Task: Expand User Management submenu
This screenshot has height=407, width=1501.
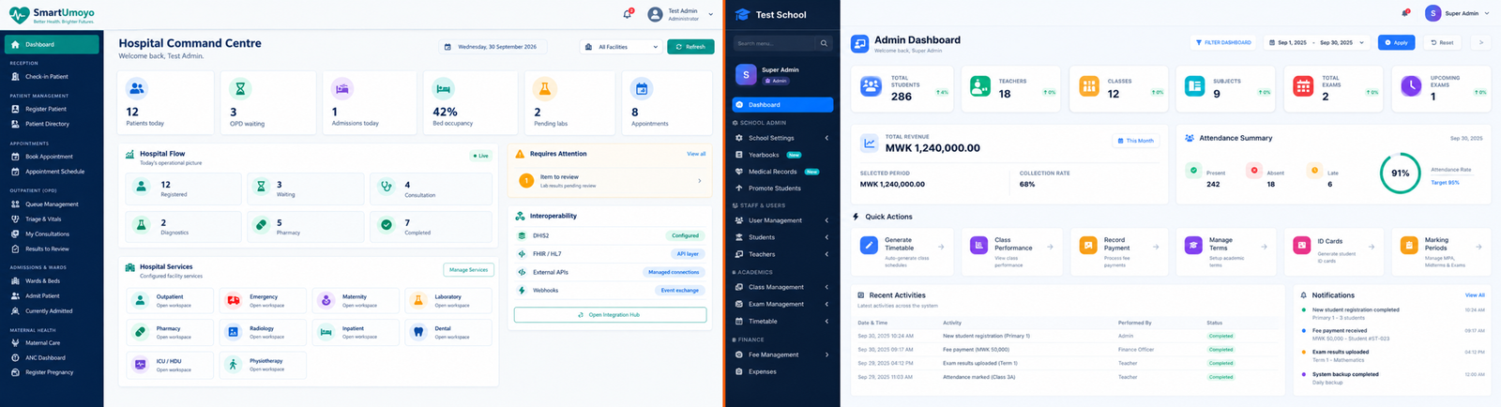Action: [826, 220]
